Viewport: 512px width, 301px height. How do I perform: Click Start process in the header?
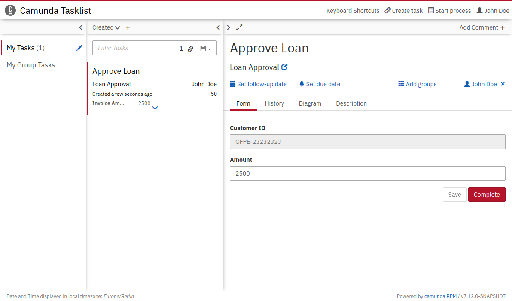coord(449,11)
